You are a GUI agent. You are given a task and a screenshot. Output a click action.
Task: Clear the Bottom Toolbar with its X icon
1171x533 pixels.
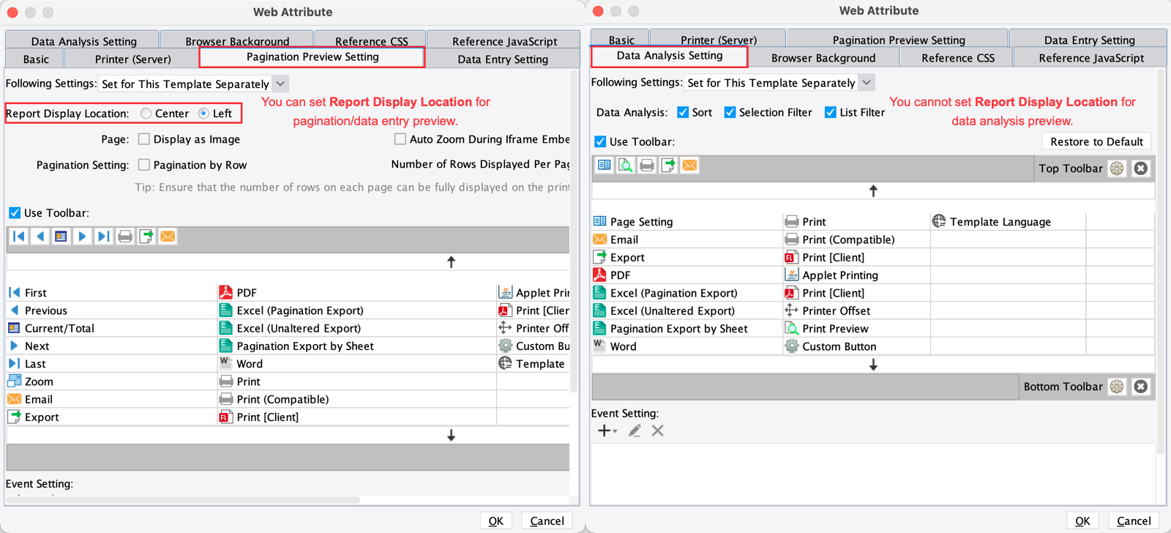click(1141, 387)
